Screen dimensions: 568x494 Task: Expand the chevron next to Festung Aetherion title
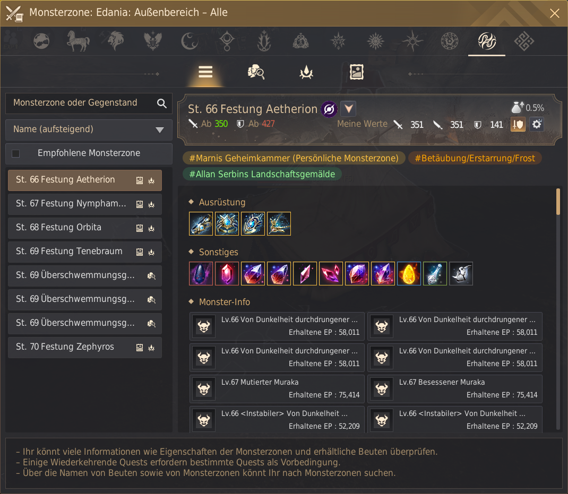tap(348, 109)
